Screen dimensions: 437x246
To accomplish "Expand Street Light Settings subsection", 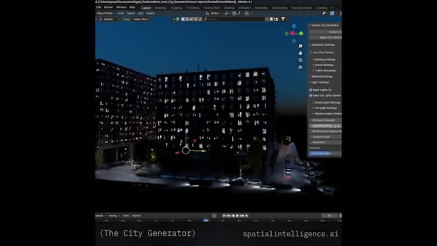I will (x=327, y=103).
